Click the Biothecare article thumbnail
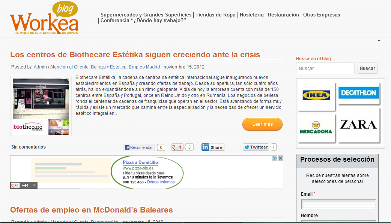This screenshot has height=223, width=391. 41,107
